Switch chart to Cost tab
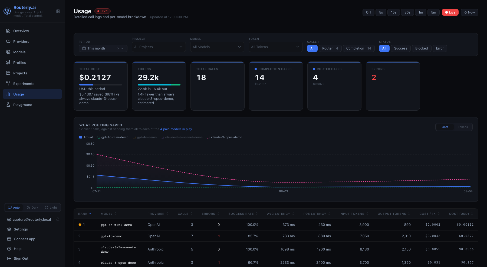This screenshot has width=487, height=267. coord(445,127)
